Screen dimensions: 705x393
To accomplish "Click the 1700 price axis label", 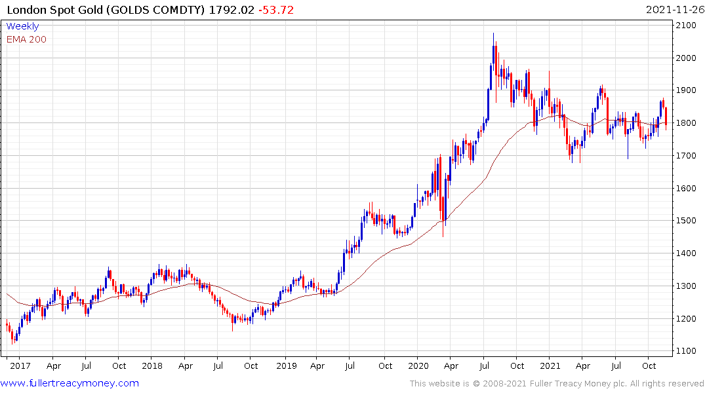I will pyautogui.click(x=686, y=155).
